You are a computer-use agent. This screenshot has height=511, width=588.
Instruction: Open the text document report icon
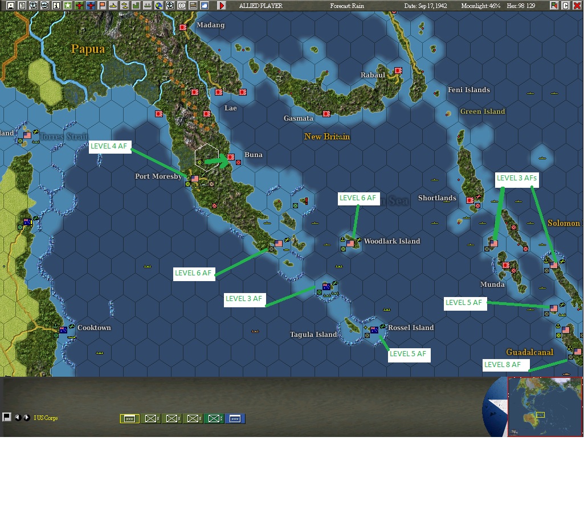pyautogui.click(x=22, y=6)
